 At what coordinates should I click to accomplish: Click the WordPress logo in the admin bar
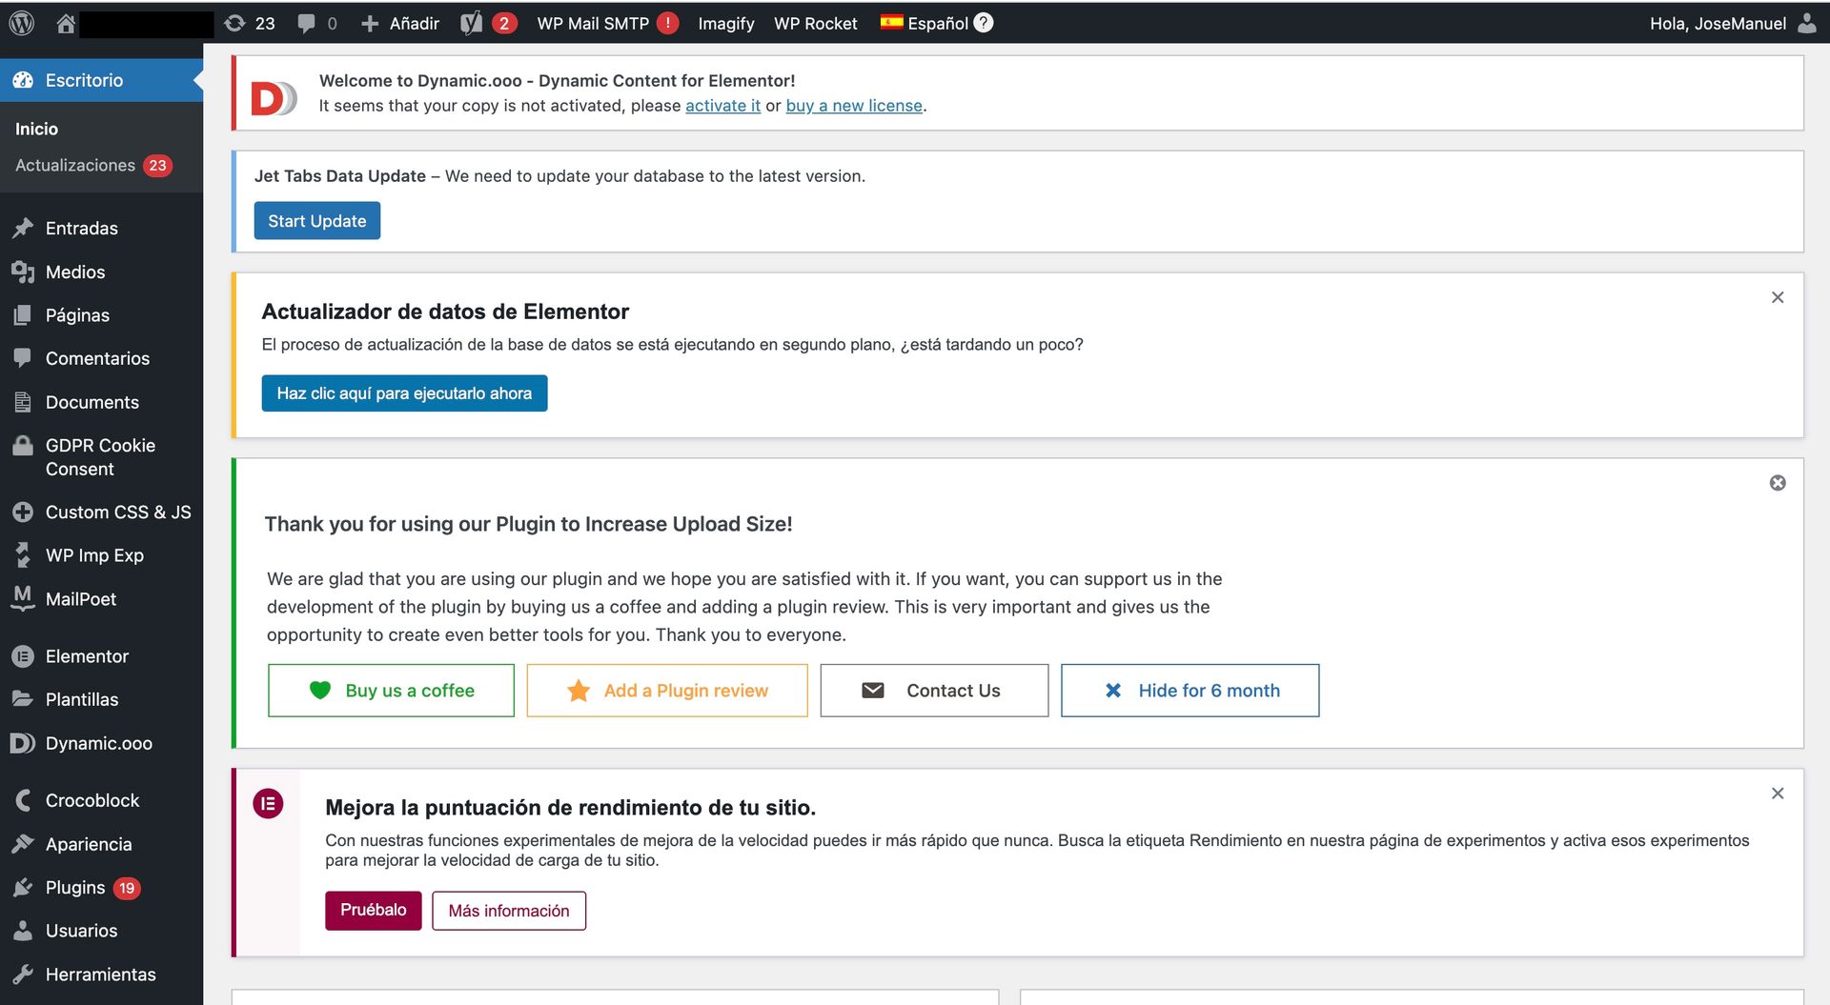pyautogui.click(x=21, y=22)
